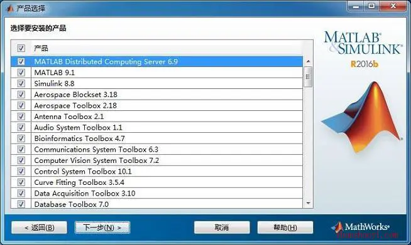Select Bioinformatics Toolbox 4.7 row text
This screenshot has height=245, width=411.
[79, 138]
